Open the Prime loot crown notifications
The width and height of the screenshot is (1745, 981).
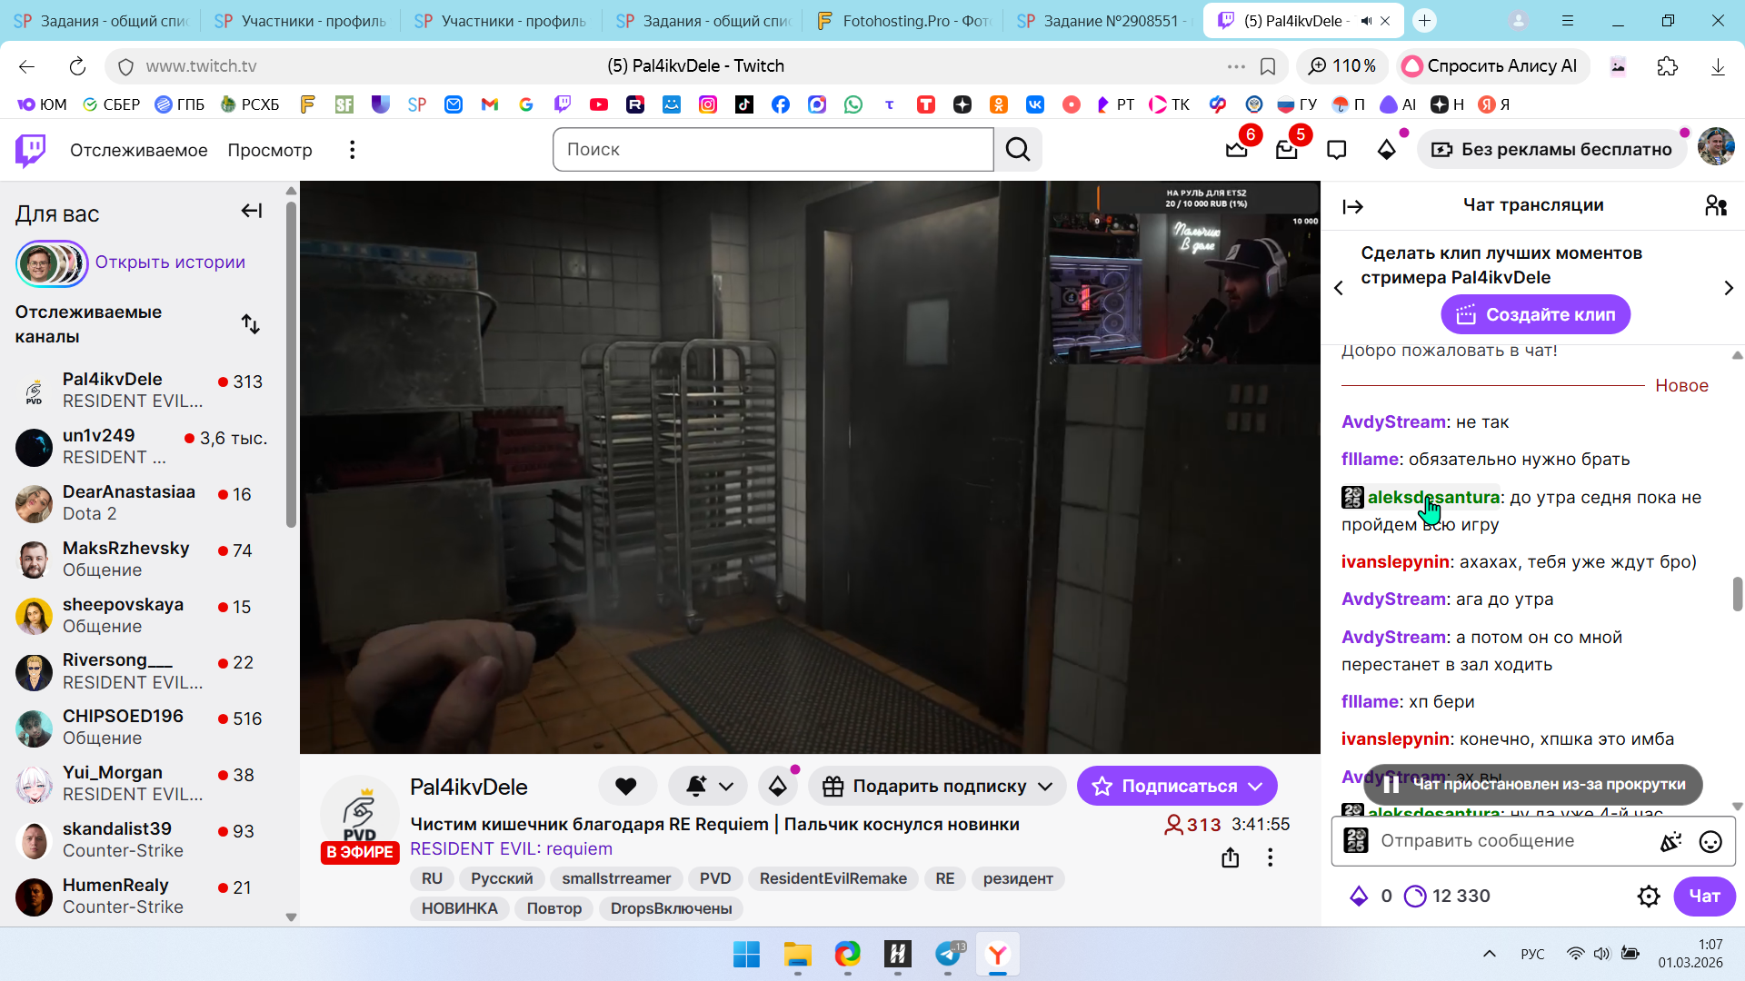click(x=1237, y=150)
